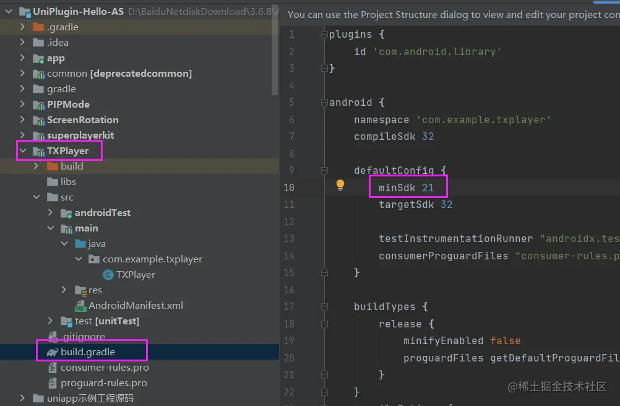Image resolution: width=620 pixels, height=406 pixels.
Task: Click the PIPMode module icon
Action: 38,105
